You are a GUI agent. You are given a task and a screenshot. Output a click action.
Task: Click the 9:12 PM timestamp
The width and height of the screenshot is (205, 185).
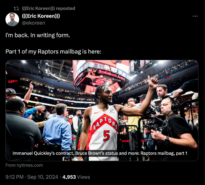(x=14, y=177)
